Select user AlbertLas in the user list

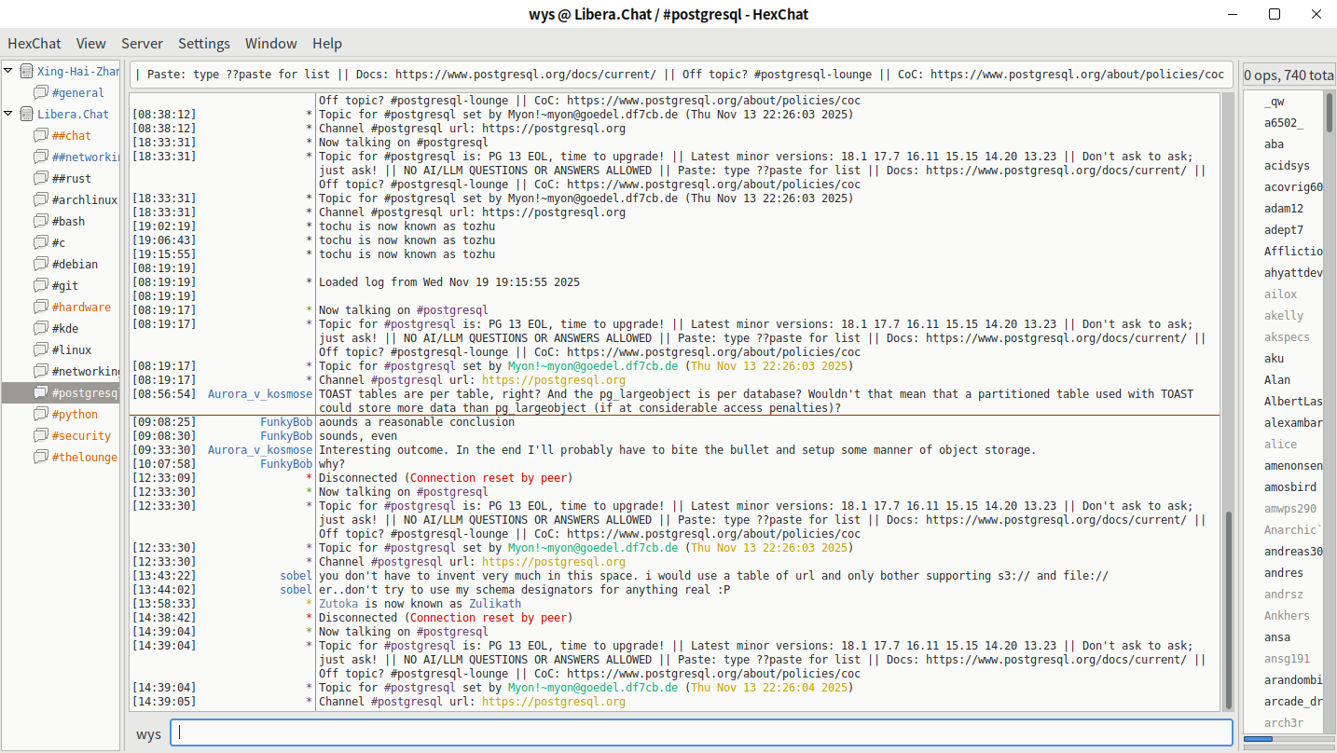(x=1292, y=402)
